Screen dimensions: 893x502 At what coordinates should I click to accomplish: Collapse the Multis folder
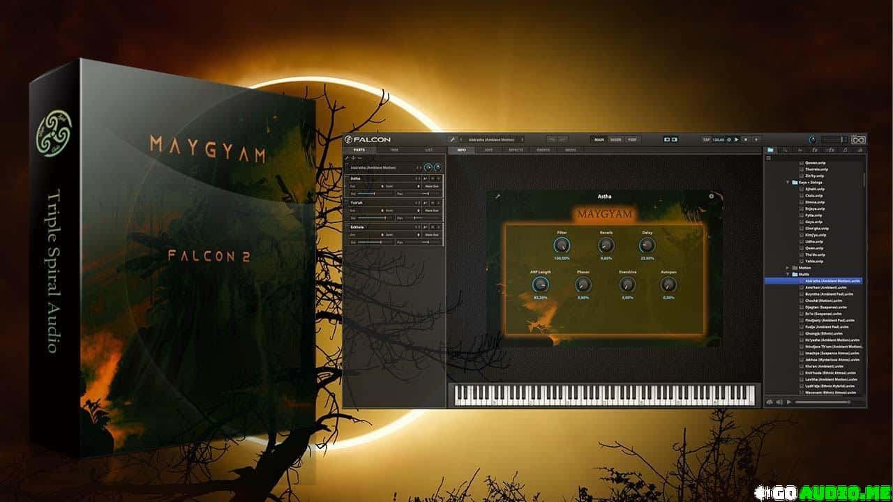coord(788,274)
